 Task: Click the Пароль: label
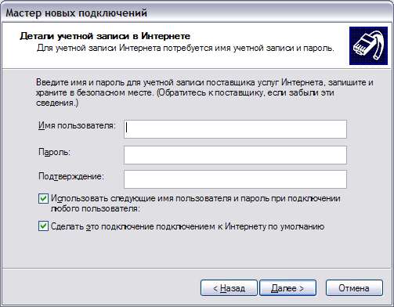pyautogui.click(x=55, y=152)
